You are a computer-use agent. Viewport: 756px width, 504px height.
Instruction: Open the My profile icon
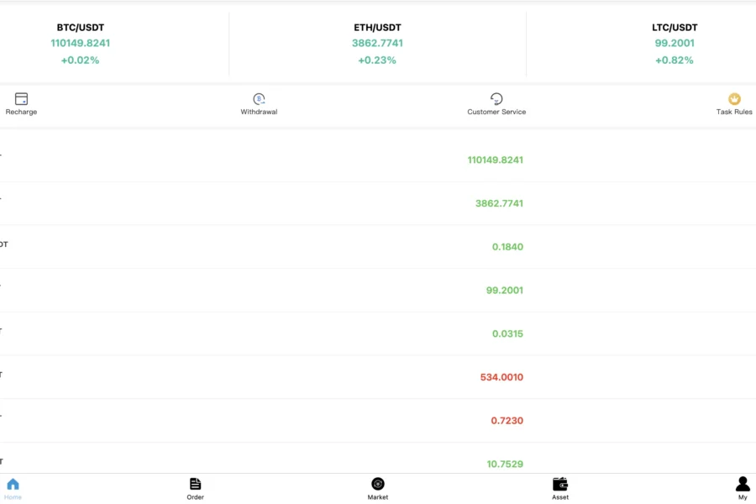point(743,484)
